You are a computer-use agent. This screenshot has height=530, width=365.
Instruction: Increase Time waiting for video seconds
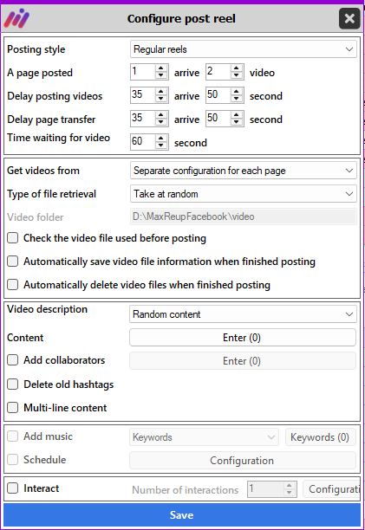coord(161,139)
